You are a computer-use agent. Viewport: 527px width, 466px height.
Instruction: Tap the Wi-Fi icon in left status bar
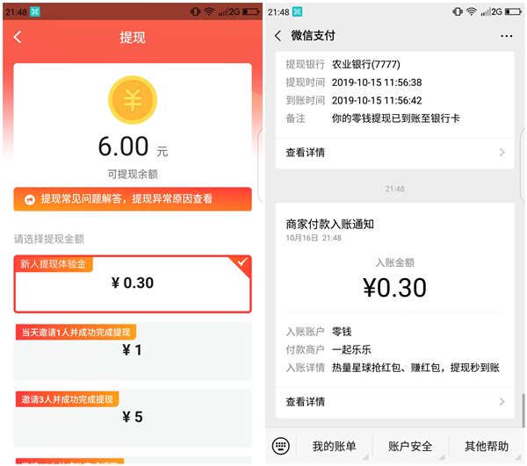pyautogui.click(x=208, y=11)
